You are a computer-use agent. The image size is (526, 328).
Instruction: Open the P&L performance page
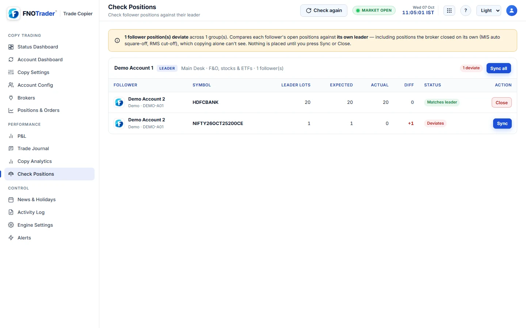tap(49, 136)
